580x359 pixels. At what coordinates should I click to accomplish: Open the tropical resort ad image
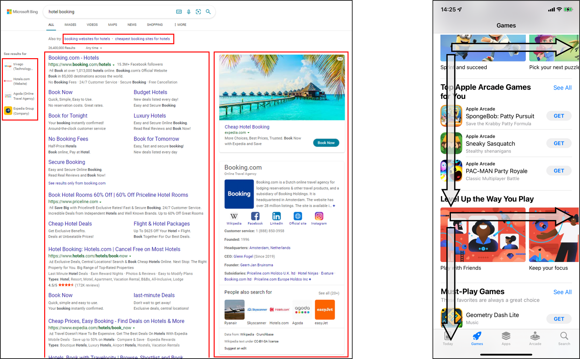(x=282, y=87)
